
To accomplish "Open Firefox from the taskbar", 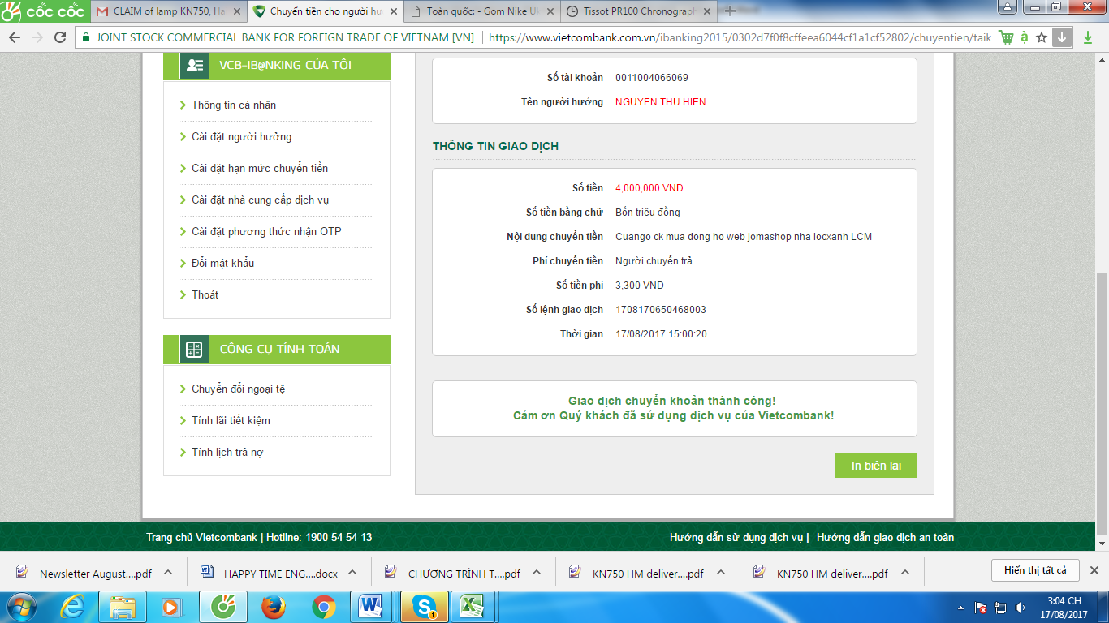I will pos(273,607).
